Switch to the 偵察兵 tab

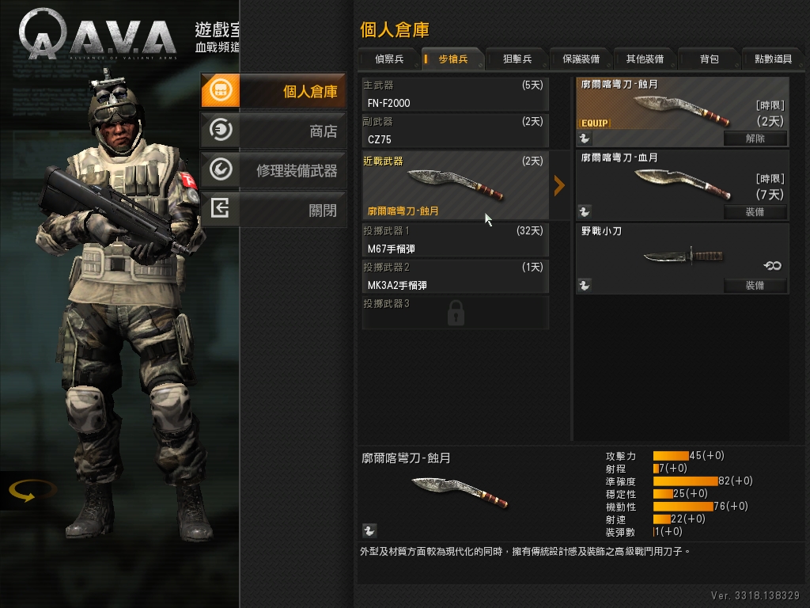tap(389, 59)
